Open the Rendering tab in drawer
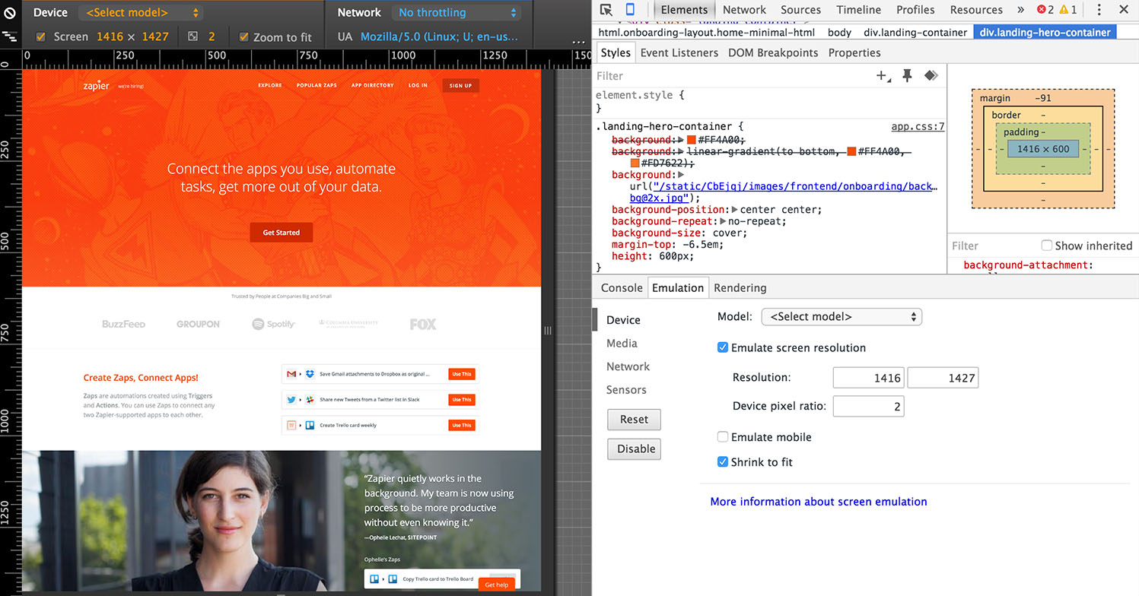Image resolution: width=1139 pixels, height=596 pixels. [x=740, y=287]
